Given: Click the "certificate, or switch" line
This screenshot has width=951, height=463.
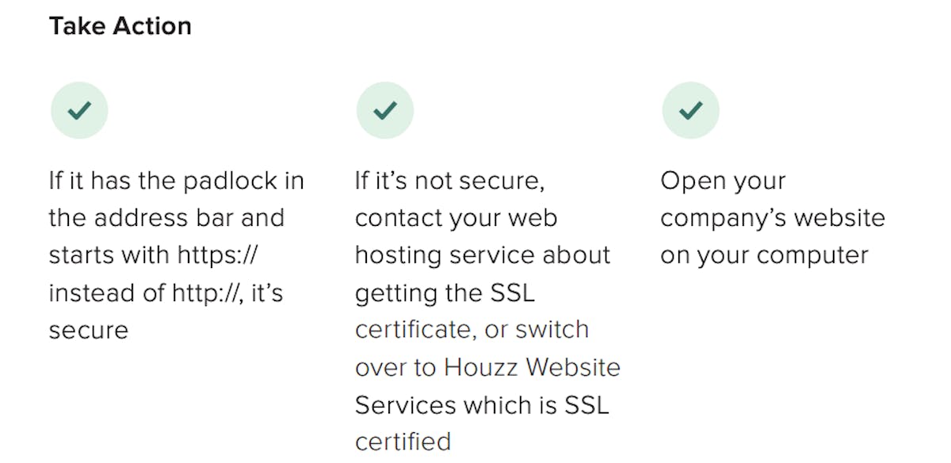Looking at the screenshot, I should click(x=472, y=329).
